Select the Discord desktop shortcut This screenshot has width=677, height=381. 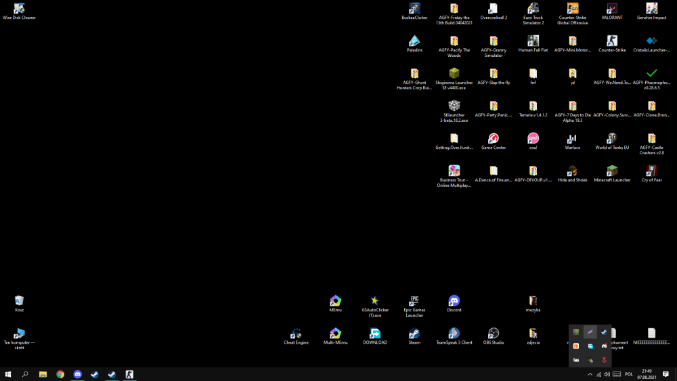[454, 303]
